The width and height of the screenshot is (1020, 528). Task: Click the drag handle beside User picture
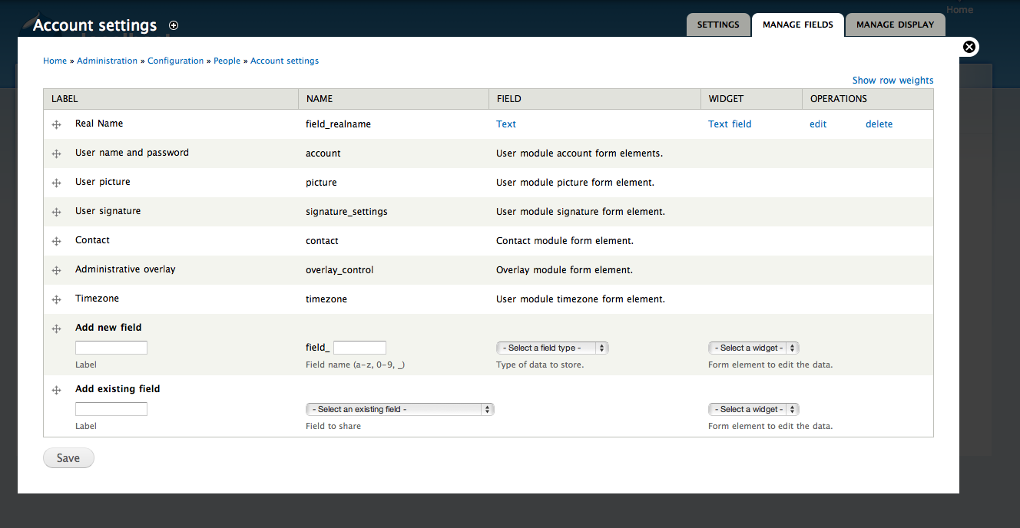pyautogui.click(x=56, y=183)
